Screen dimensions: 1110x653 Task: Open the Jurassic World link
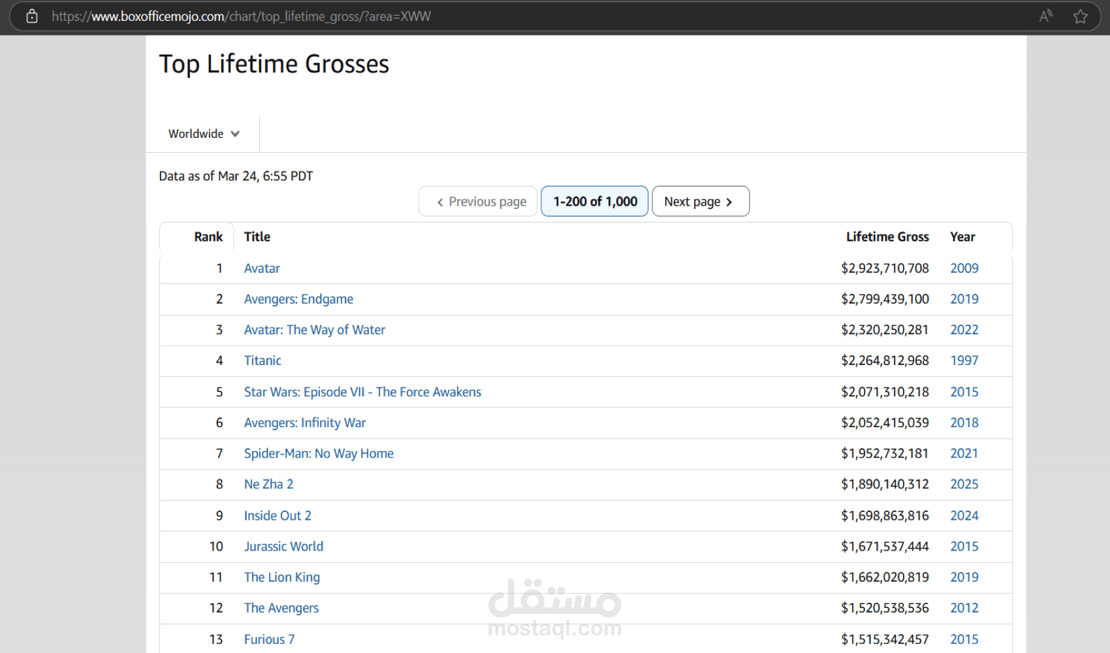(x=283, y=546)
